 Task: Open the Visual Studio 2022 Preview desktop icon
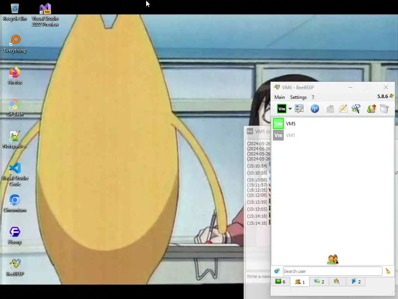click(45, 15)
